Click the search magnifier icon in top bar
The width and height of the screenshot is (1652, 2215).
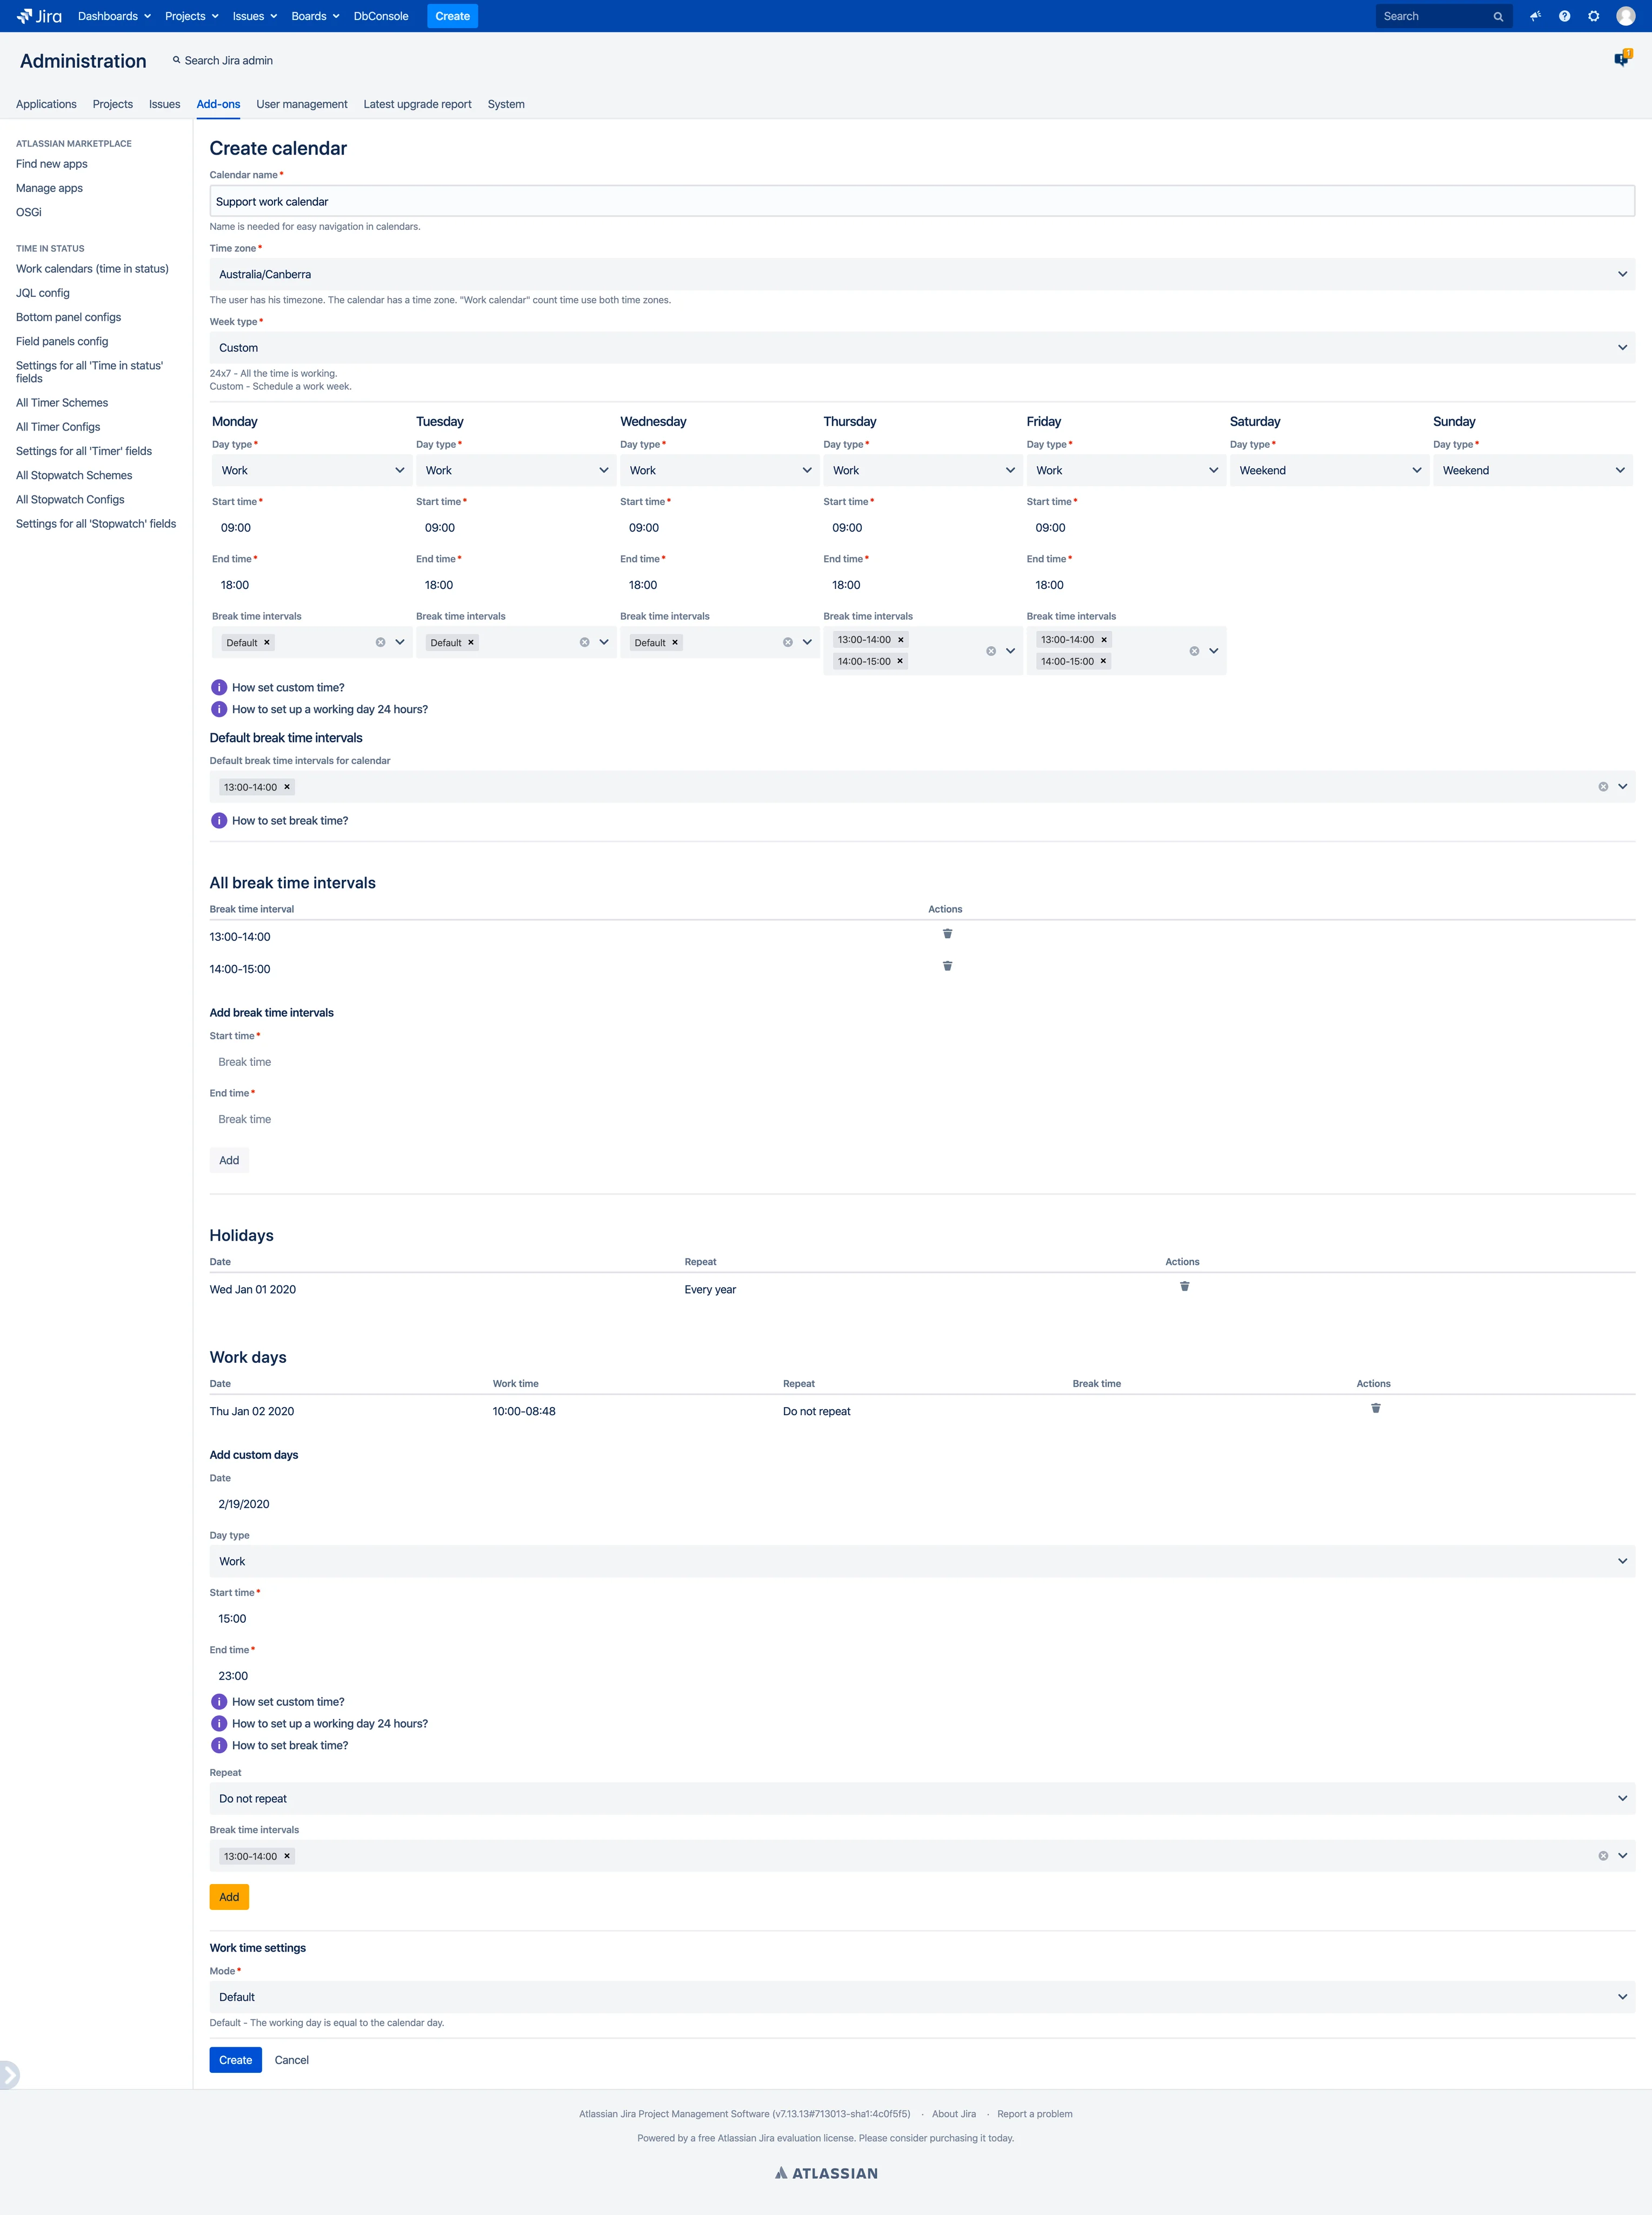pos(1498,16)
